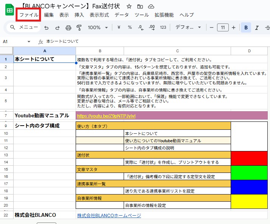Open the Google Sheets home icon
Image resolution: width=270 pixels, height=224 pixels.
pyautogui.click(x=9, y=10)
